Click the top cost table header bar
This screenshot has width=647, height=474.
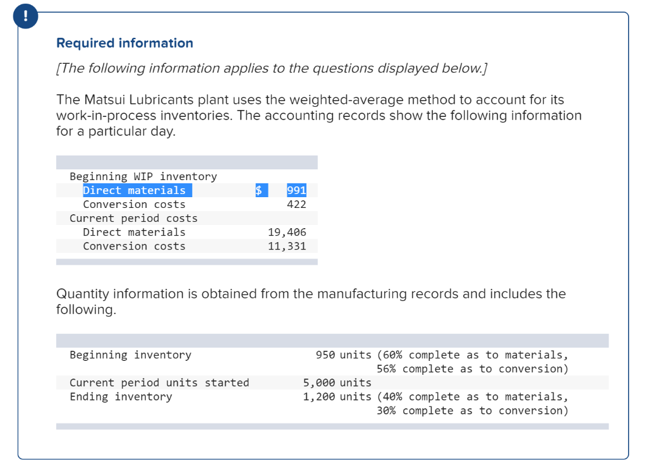(187, 162)
